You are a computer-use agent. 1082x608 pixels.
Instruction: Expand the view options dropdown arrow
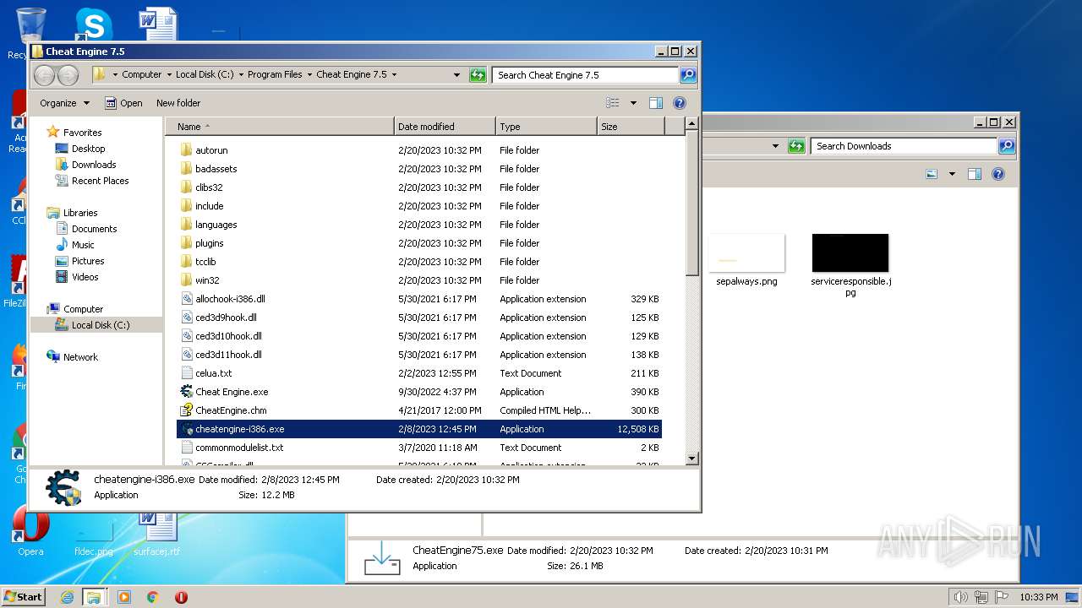point(633,103)
